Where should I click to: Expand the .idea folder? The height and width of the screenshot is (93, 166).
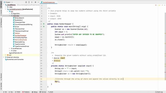[6, 7]
